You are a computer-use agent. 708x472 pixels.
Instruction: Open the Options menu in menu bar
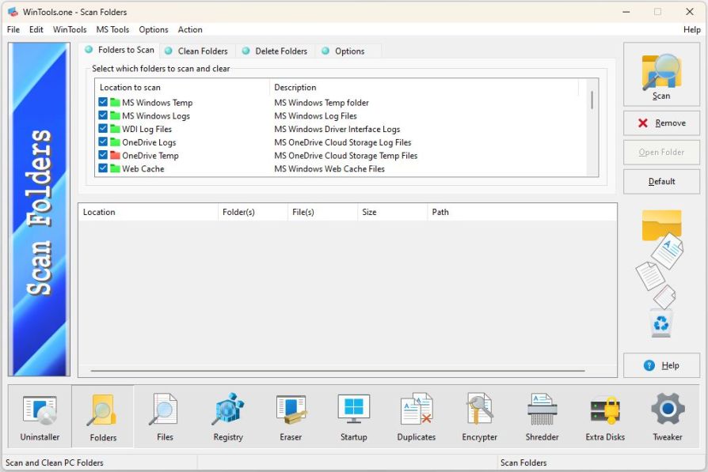[154, 29]
